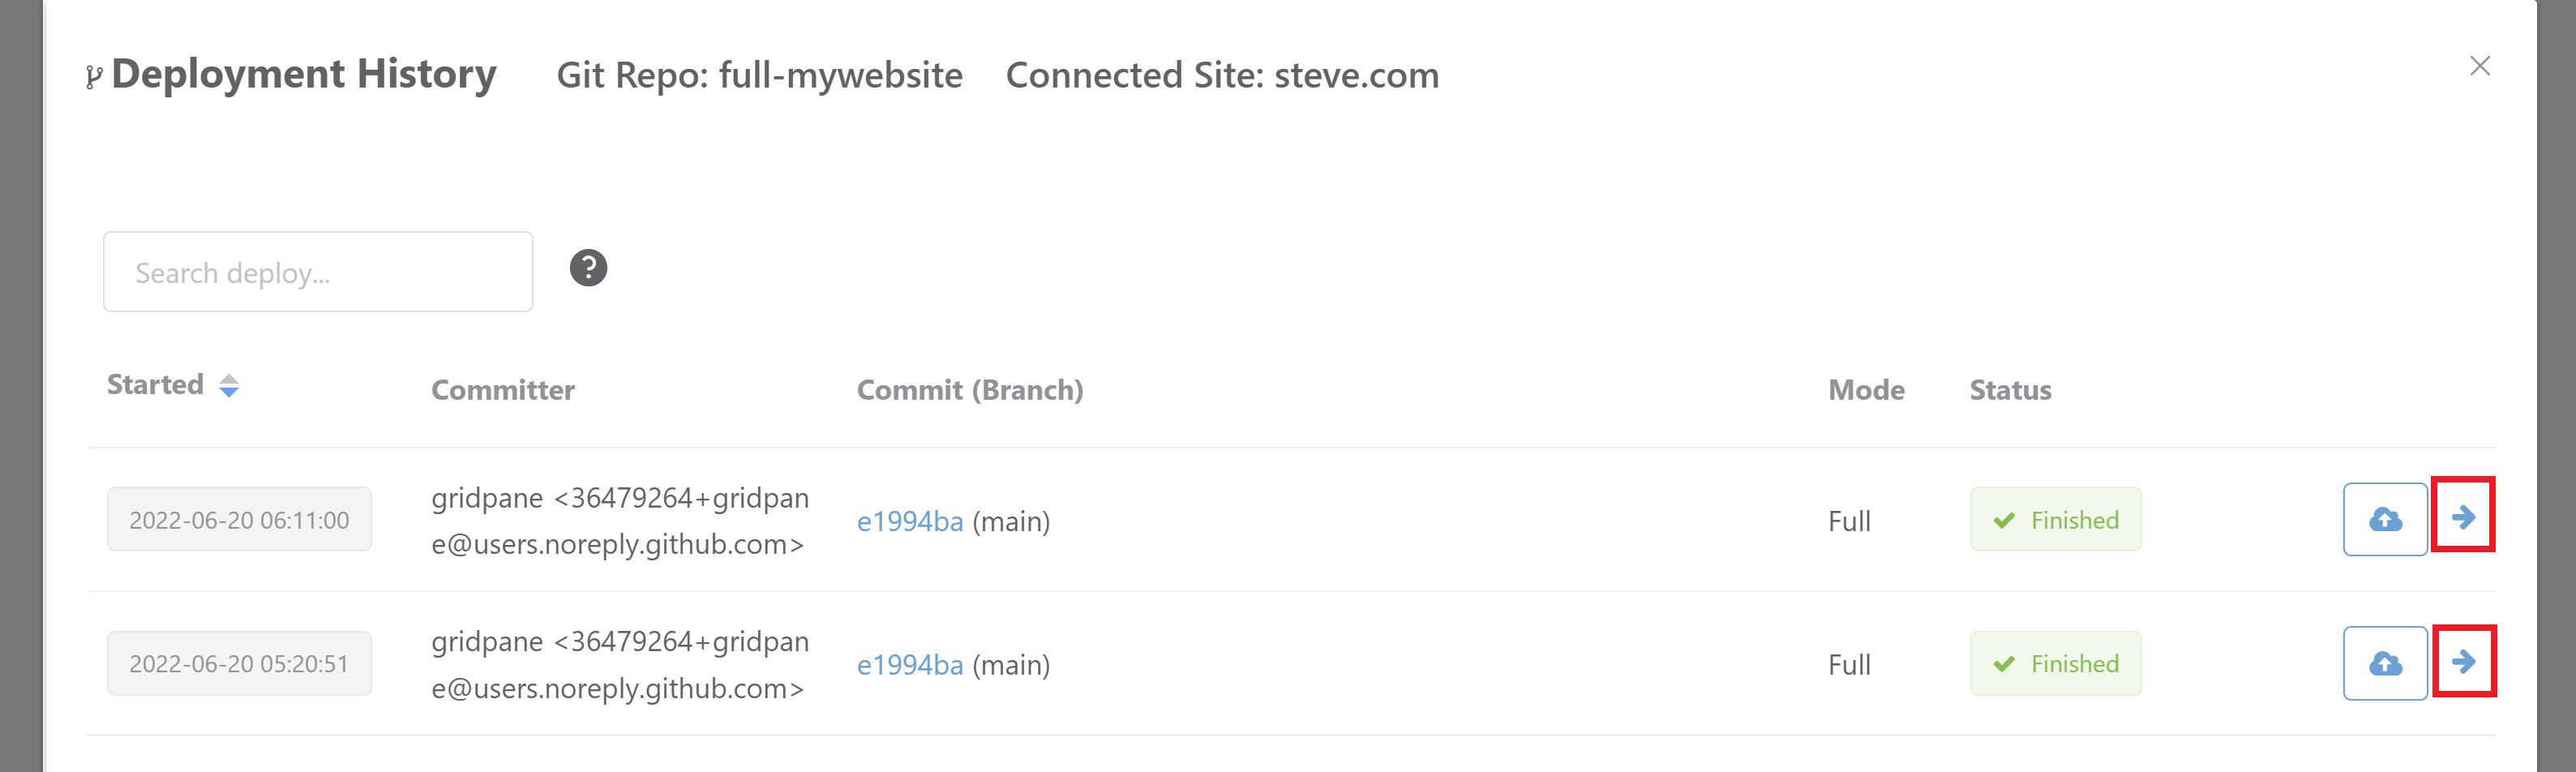Close the Deployment History dialog
This screenshot has width=2576, height=772.
[2480, 66]
